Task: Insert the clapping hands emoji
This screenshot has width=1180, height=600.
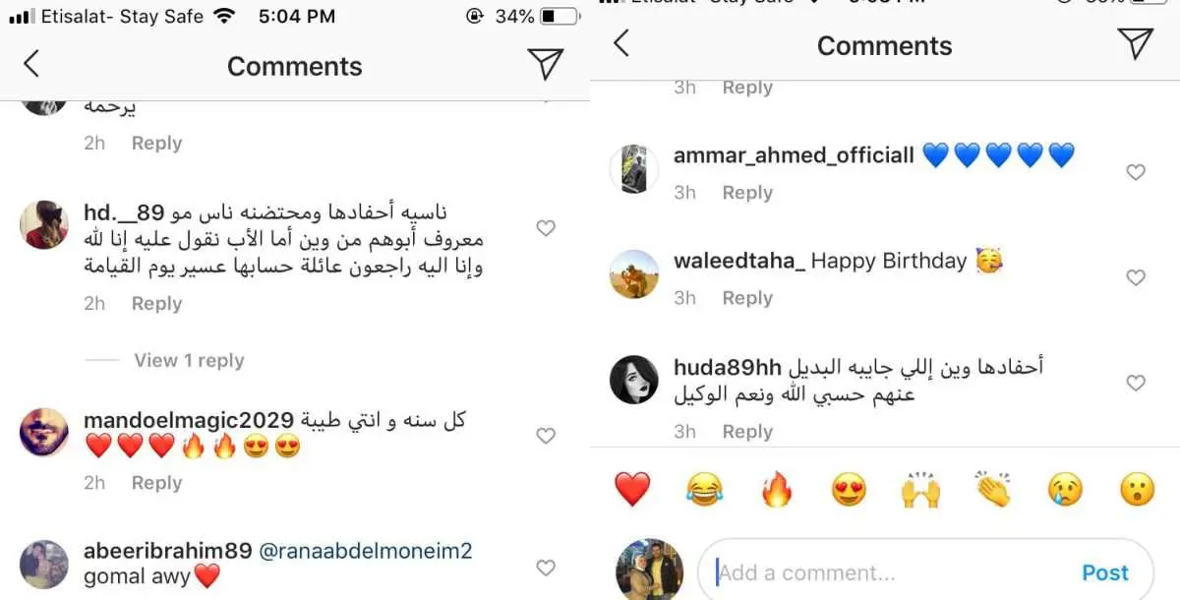Action: click(x=993, y=489)
